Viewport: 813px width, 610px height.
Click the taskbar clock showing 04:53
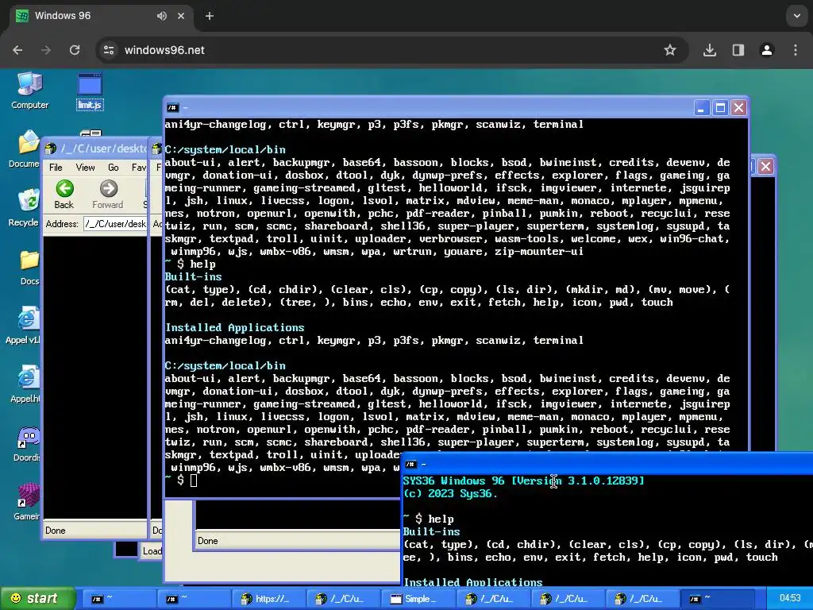pyautogui.click(x=790, y=598)
